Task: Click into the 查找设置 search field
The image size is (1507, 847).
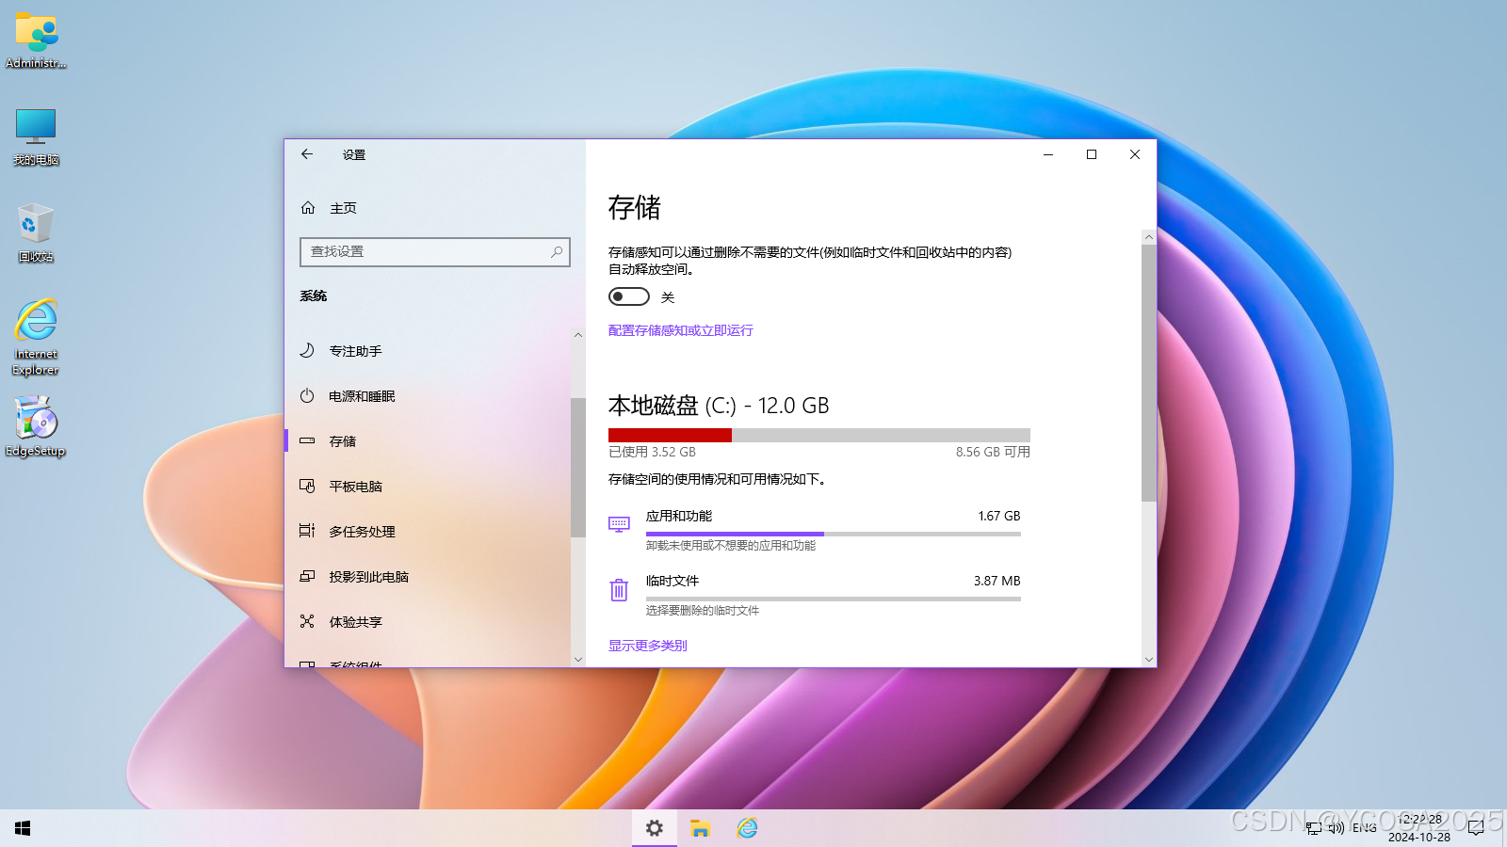Action: pyautogui.click(x=434, y=252)
